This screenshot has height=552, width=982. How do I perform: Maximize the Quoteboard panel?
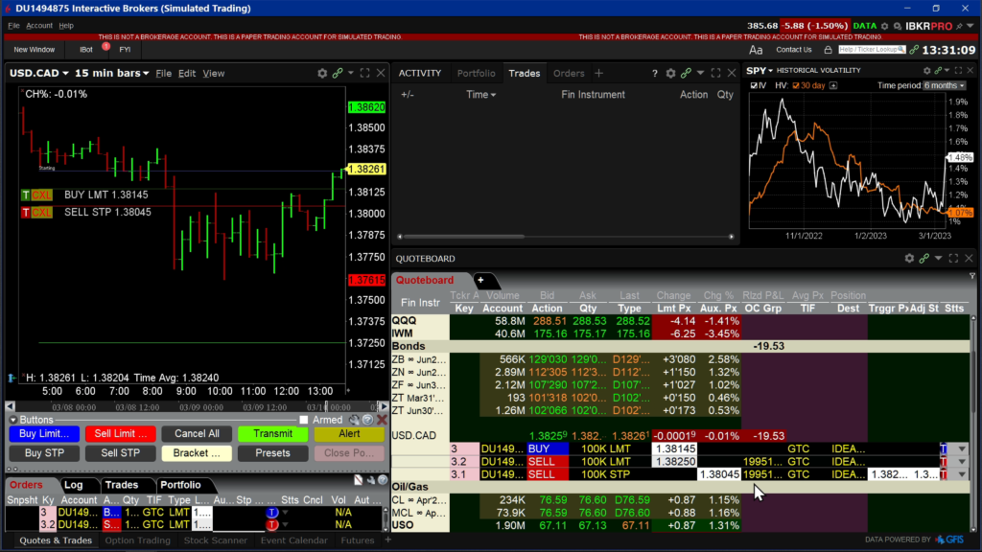coord(954,258)
